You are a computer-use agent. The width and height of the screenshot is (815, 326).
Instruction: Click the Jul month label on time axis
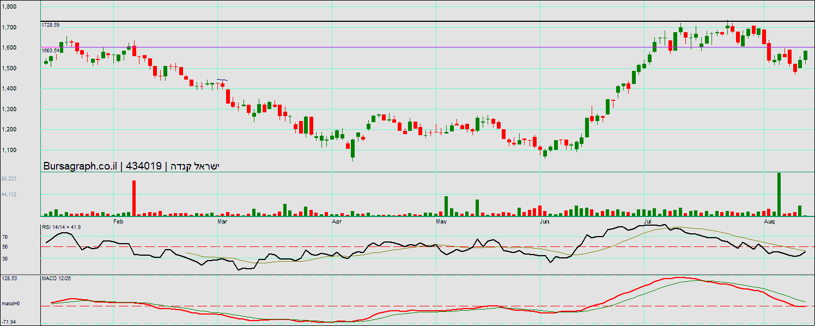click(648, 222)
